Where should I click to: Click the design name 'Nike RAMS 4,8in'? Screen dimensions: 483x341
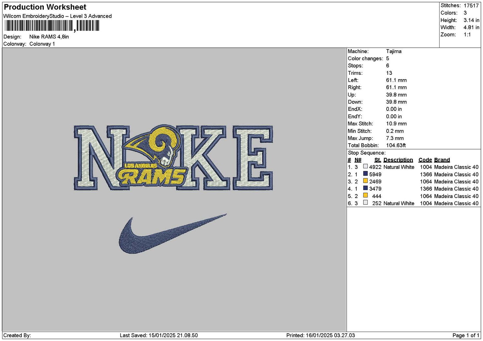(49, 37)
